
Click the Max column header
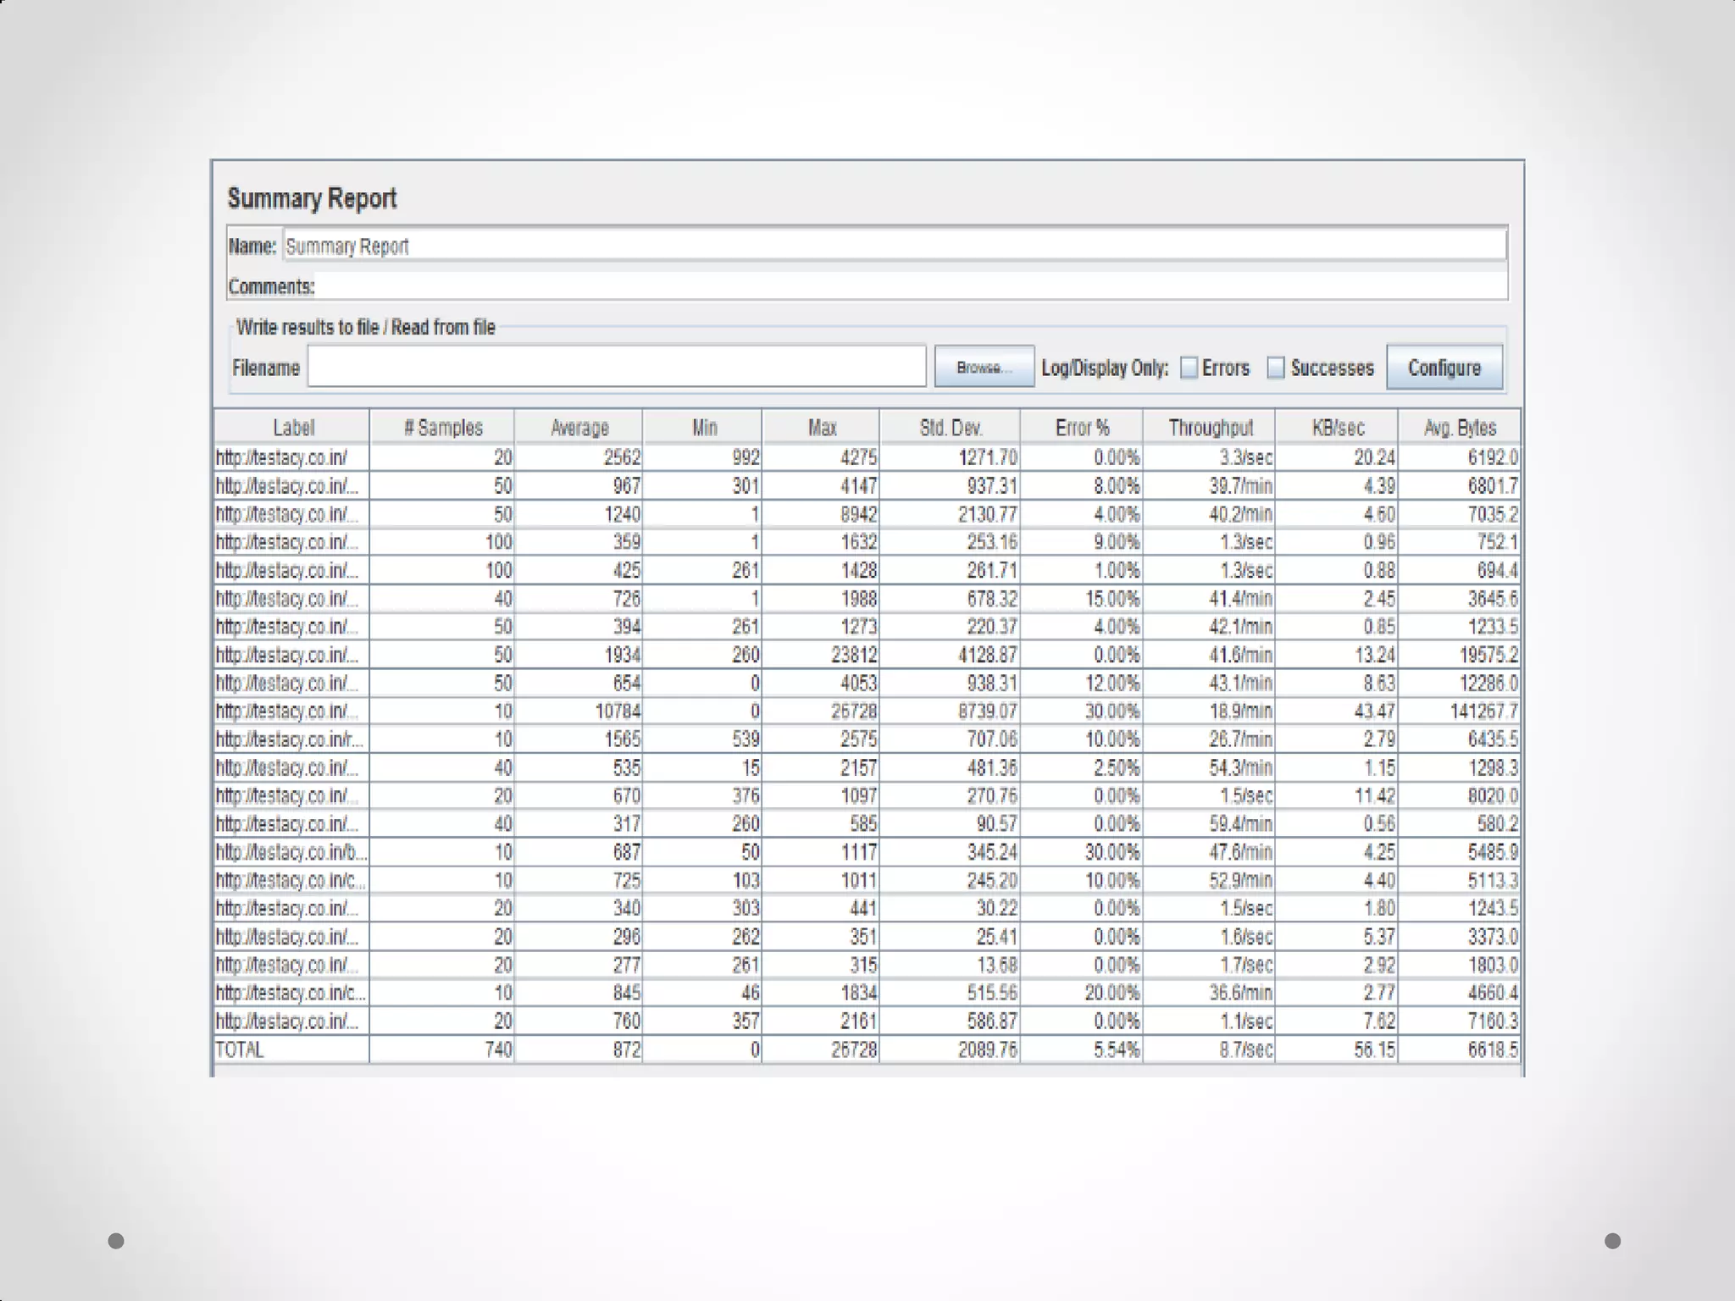tap(822, 427)
